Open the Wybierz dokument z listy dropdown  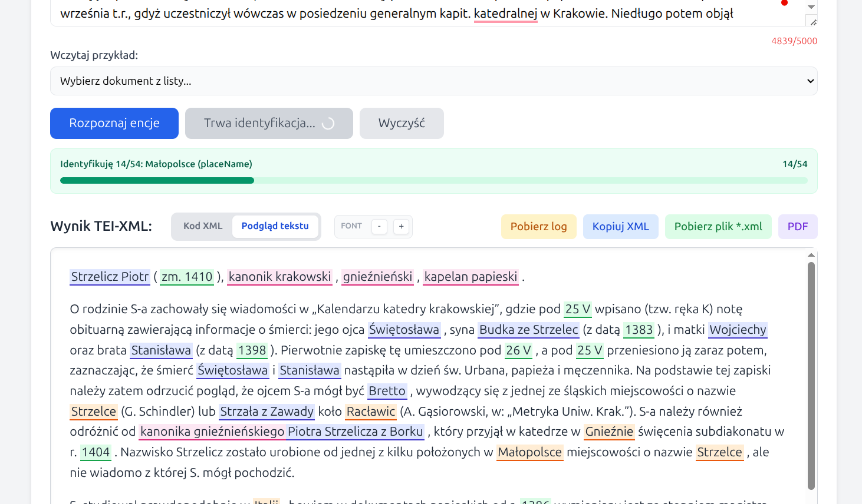[434, 81]
